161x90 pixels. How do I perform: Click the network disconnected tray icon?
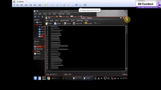[112, 78]
